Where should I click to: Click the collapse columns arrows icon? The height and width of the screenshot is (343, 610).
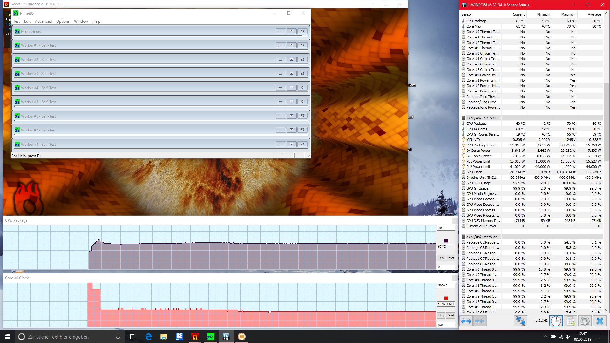pos(480,321)
